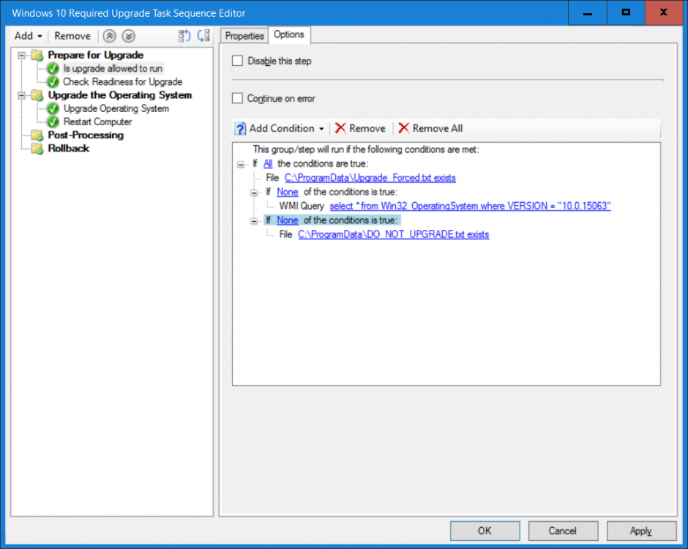Click the None link above the WMI Query
Screen dimensions: 688x549
(288, 192)
